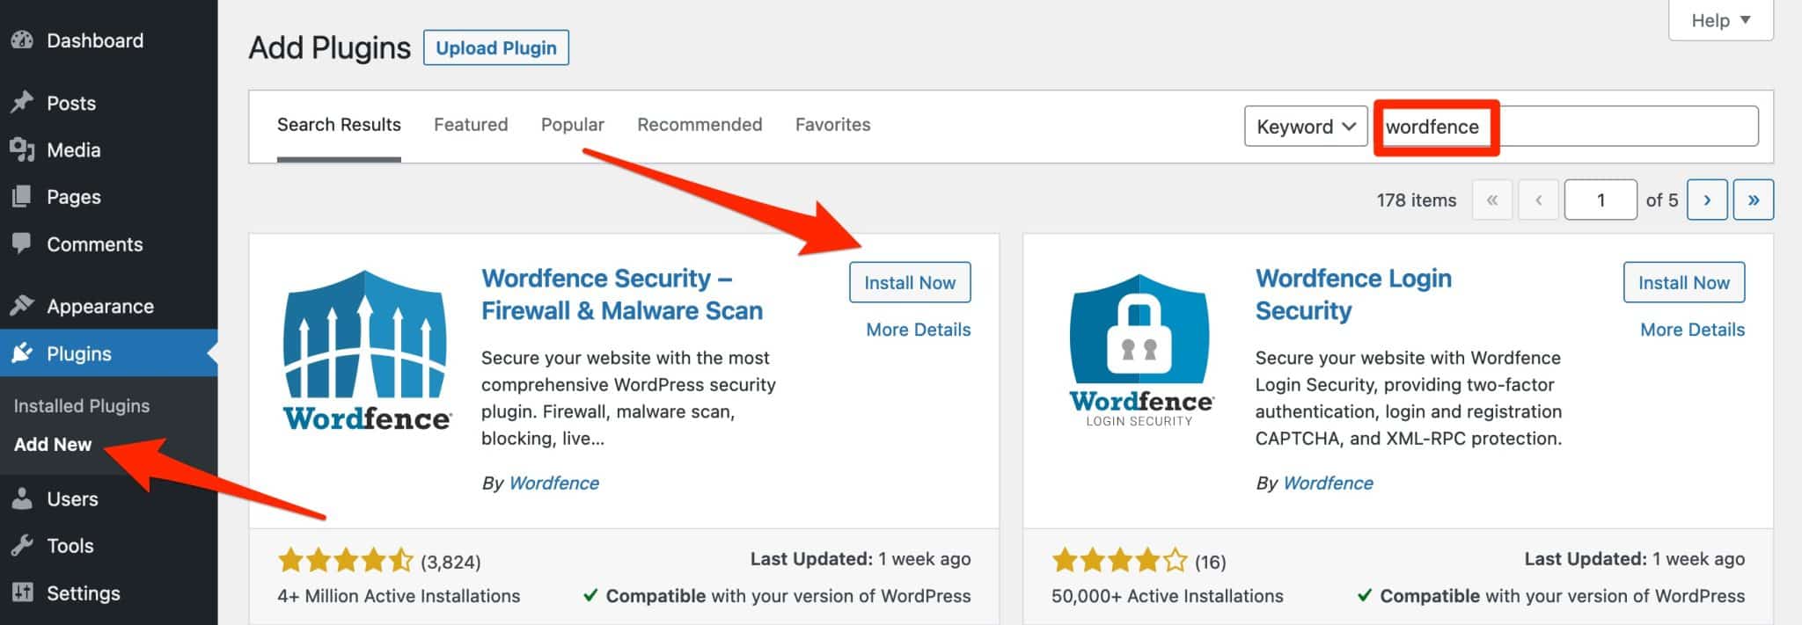This screenshot has width=1802, height=625.
Task: Open the Keyword search filter dropdown
Action: pyautogui.click(x=1305, y=126)
